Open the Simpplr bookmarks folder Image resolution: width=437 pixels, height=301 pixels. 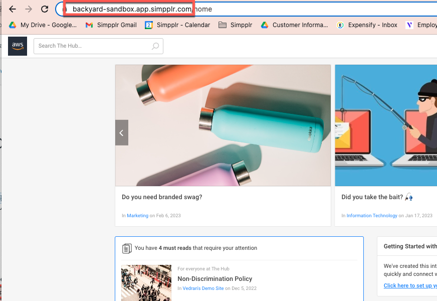tap(236, 25)
